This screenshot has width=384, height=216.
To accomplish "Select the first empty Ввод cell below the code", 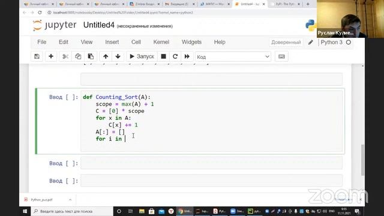I will (212, 163).
